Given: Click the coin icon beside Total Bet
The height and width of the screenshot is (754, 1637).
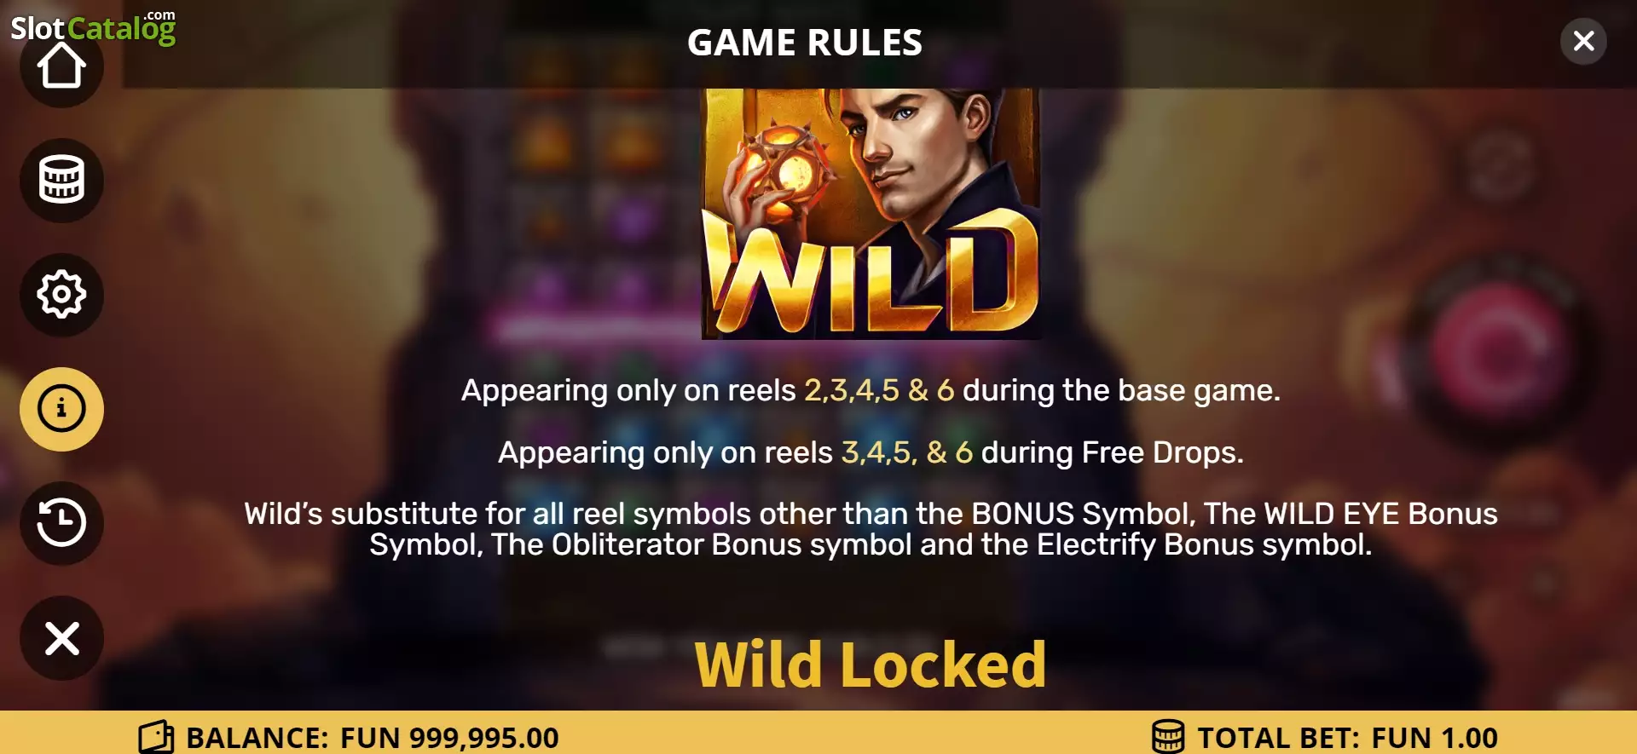Looking at the screenshot, I should (x=1168, y=737).
